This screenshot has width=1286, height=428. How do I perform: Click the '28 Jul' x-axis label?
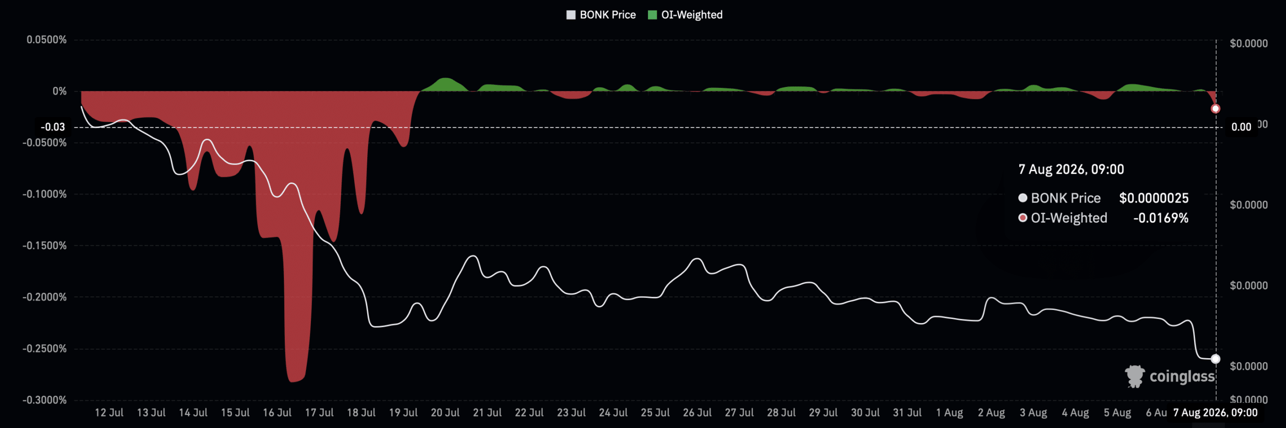coord(781,412)
